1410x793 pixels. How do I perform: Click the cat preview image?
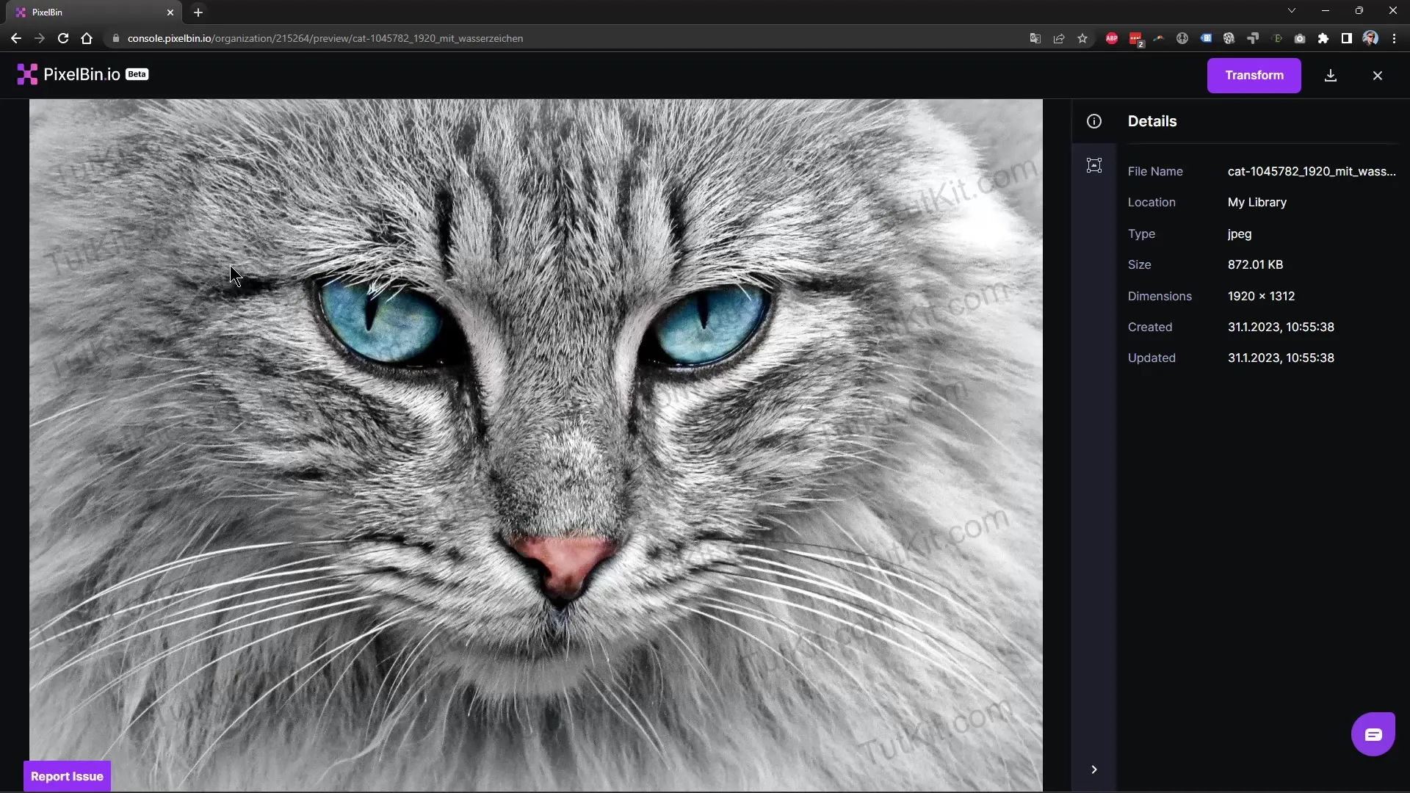pos(536,445)
